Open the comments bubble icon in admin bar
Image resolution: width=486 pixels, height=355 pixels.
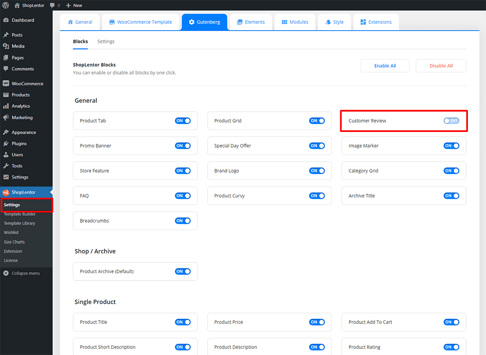tap(52, 5)
